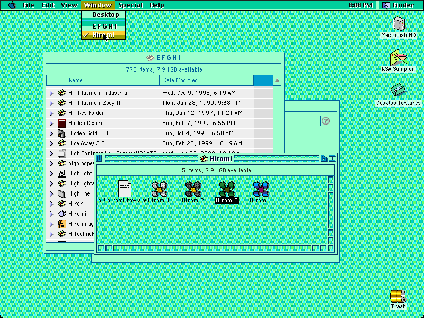Click the Hiromi window horizontal scrollbar

(213, 248)
